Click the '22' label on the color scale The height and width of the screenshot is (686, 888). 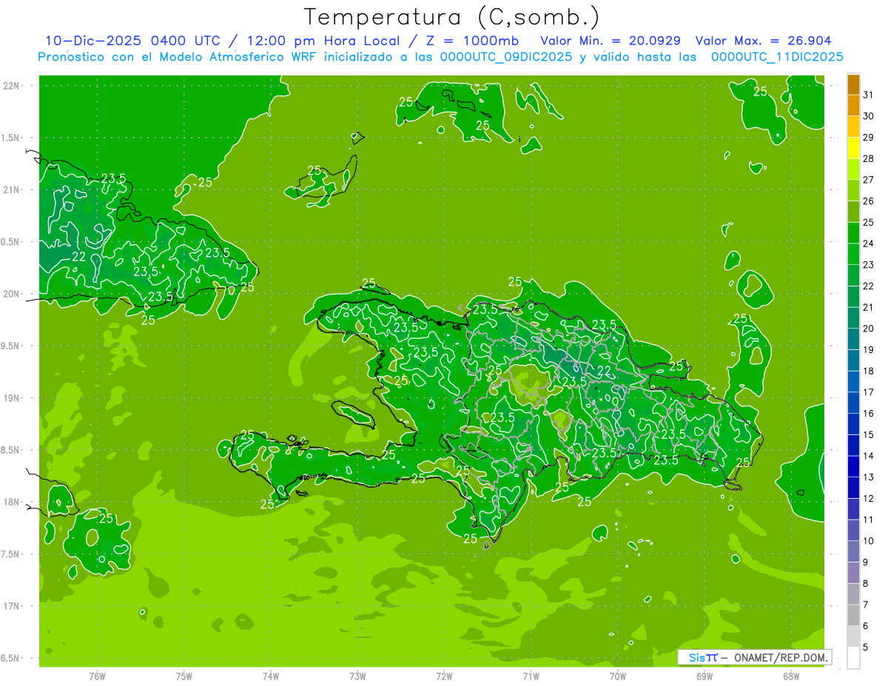[868, 286]
